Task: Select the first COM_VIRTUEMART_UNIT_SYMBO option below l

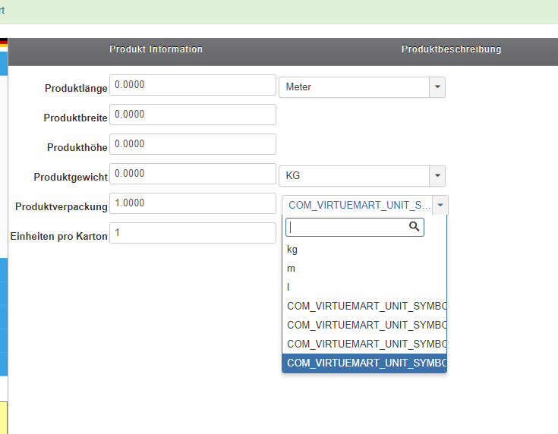Action: coord(364,306)
